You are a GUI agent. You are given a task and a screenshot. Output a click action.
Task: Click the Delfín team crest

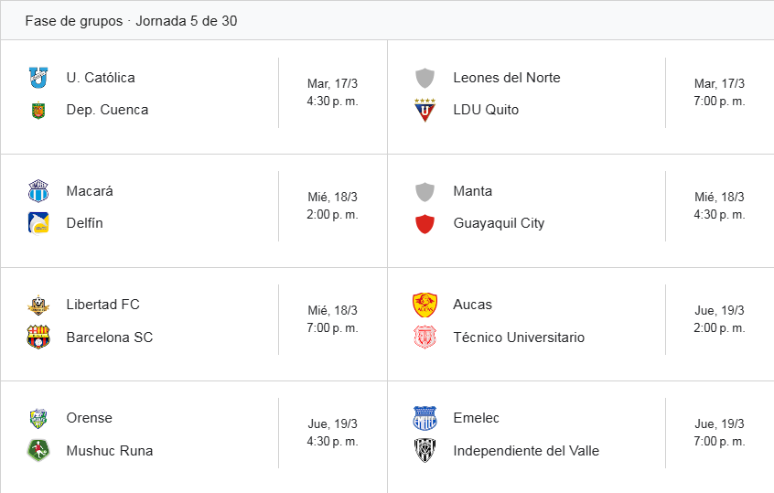(x=38, y=223)
